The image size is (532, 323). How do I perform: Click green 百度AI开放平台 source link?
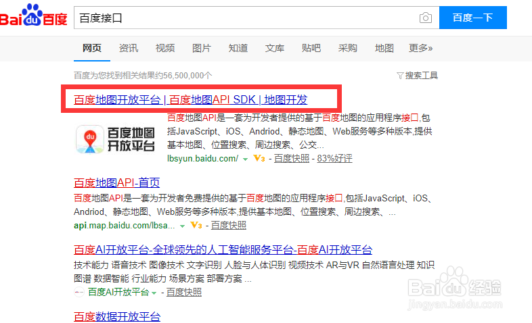click(118, 292)
